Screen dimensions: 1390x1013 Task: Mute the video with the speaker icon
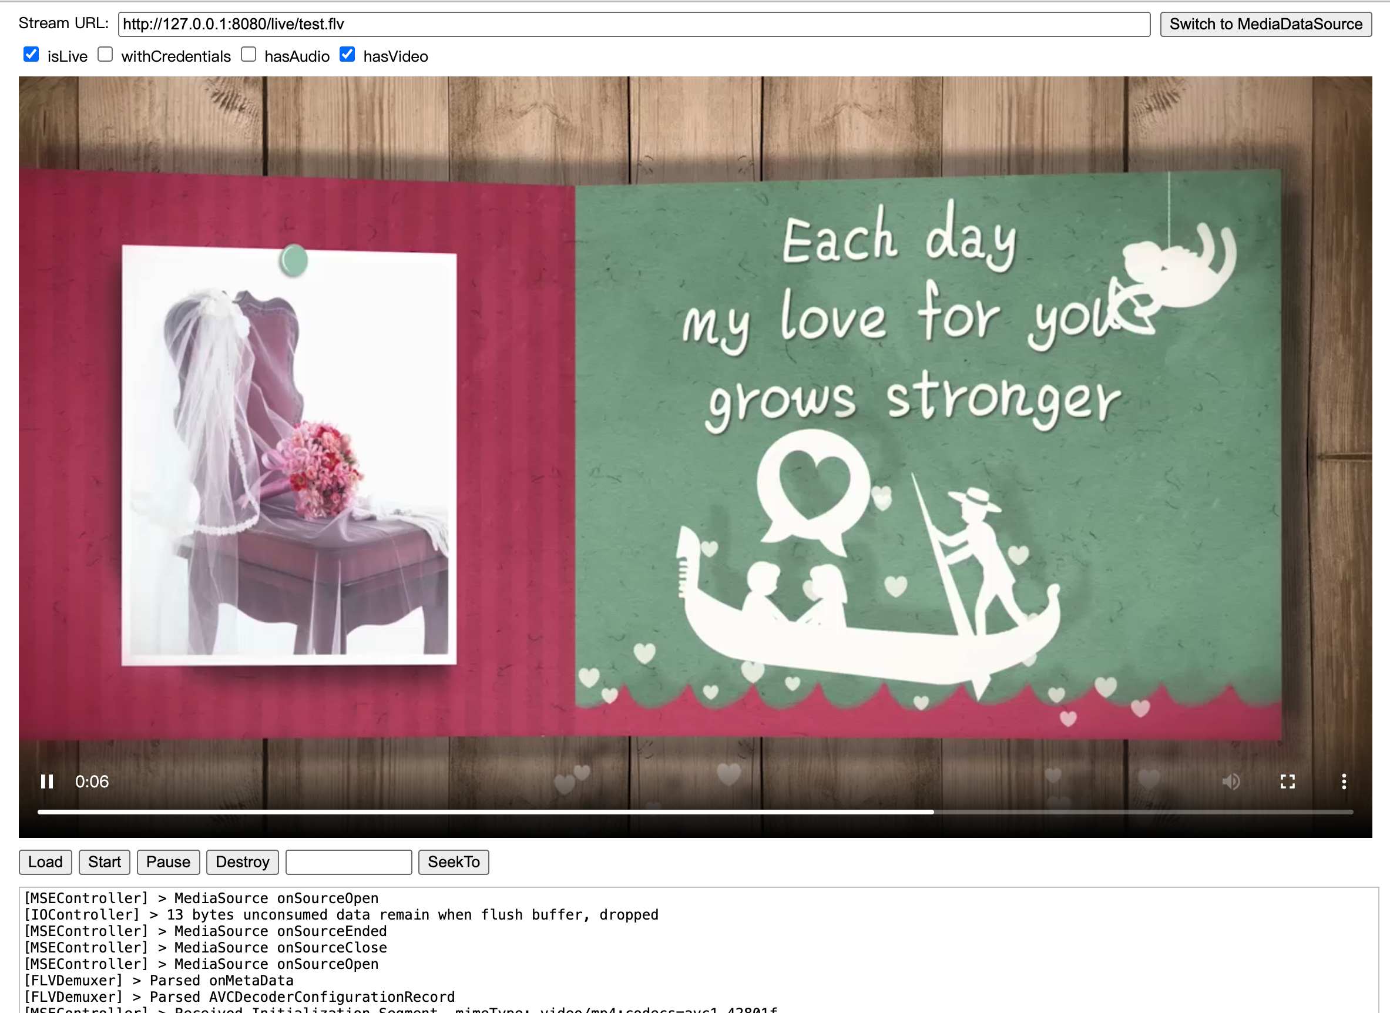click(1231, 781)
